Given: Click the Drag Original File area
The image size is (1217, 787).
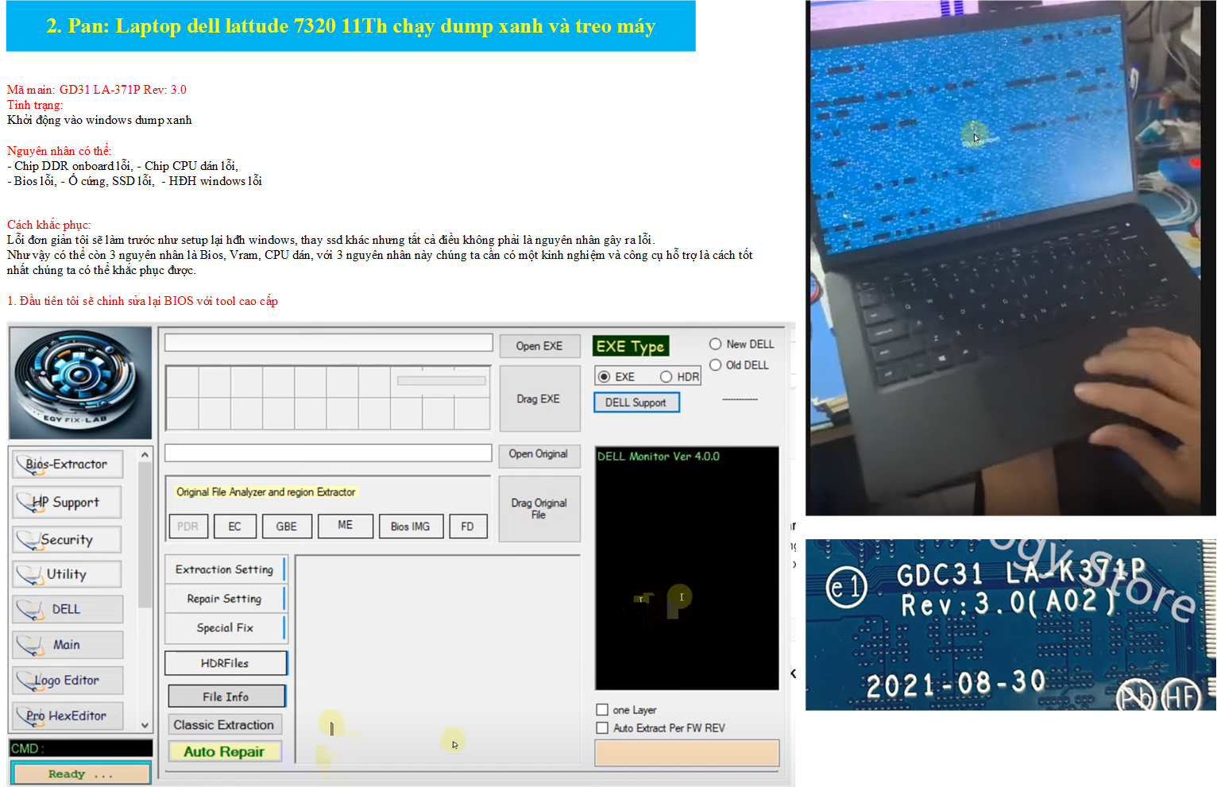Looking at the screenshot, I should pyautogui.click(x=539, y=509).
